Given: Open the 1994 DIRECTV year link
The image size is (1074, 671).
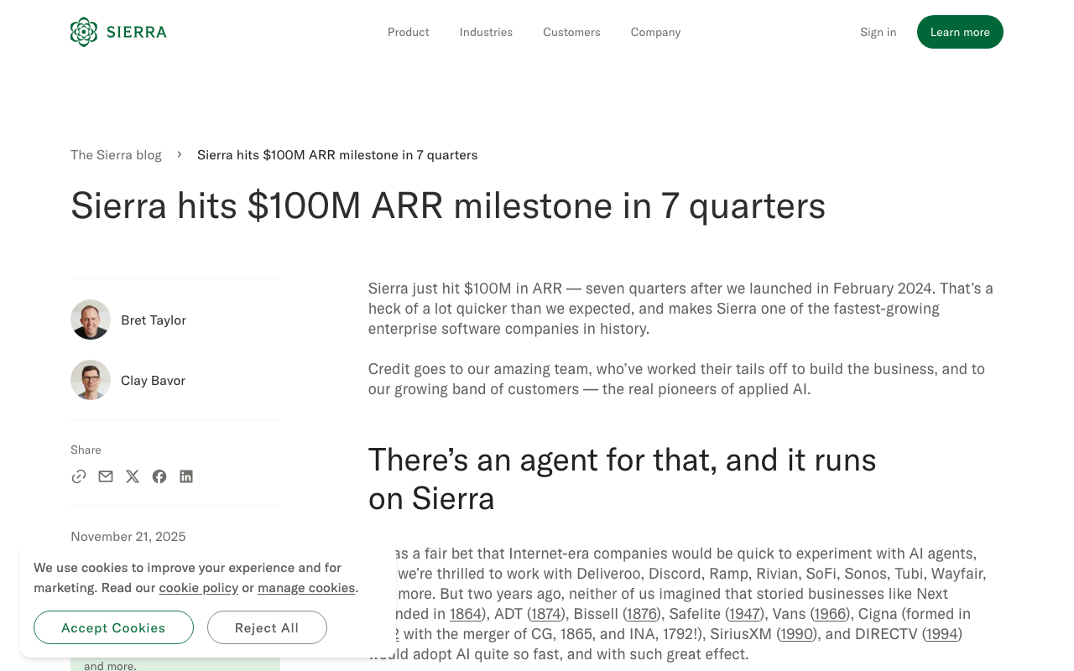Looking at the screenshot, I should pos(941,634).
